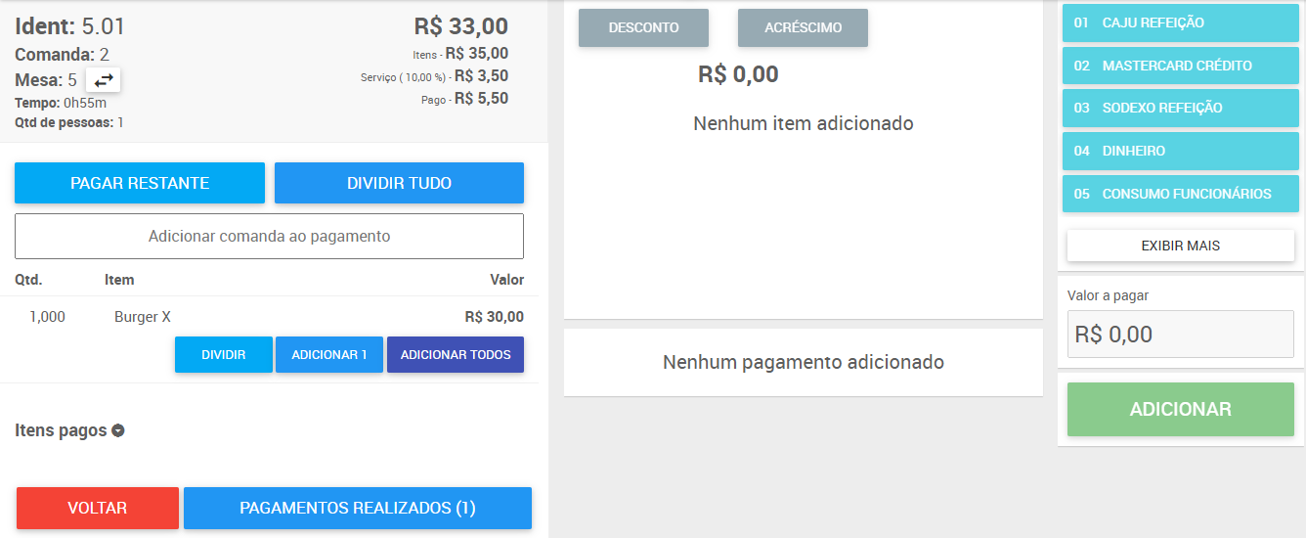Image resolution: width=1306 pixels, height=538 pixels.
Task: Choose 04 DINHEIRO payment option
Action: pyautogui.click(x=1181, y=151)
